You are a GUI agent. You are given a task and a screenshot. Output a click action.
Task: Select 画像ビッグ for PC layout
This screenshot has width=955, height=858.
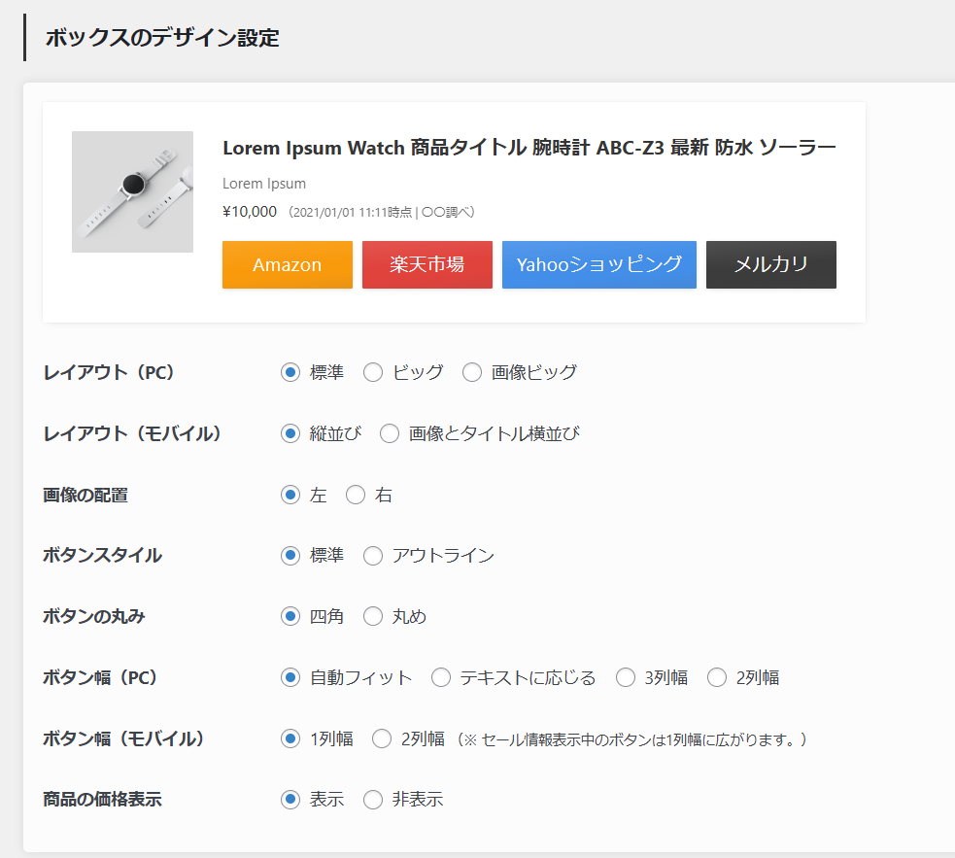(472, 373)
